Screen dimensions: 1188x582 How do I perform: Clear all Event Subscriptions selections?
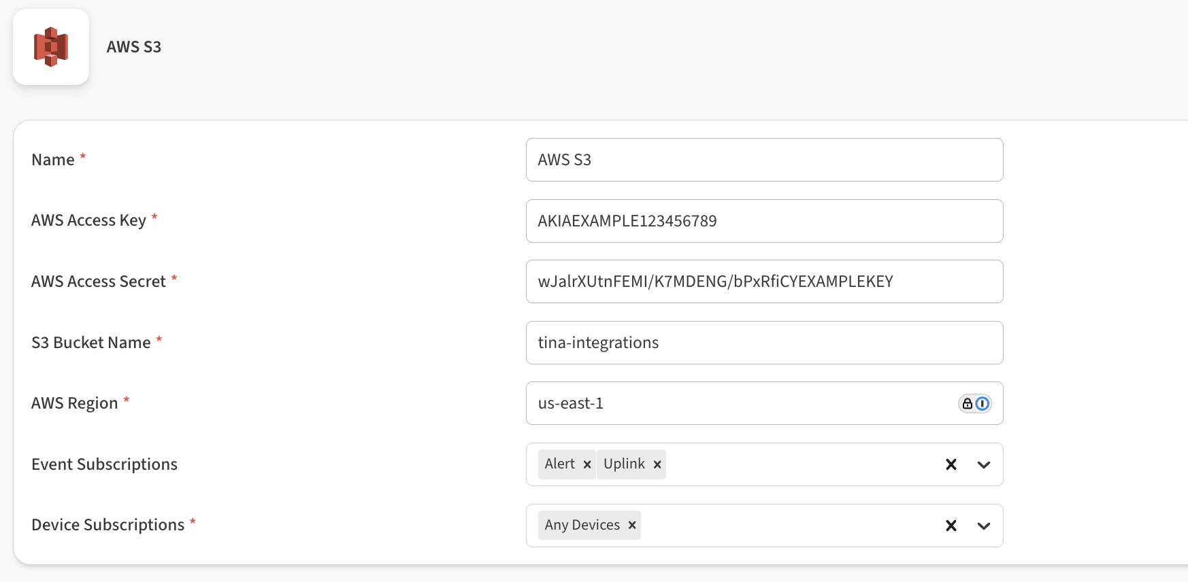click(x=951, y=464)
